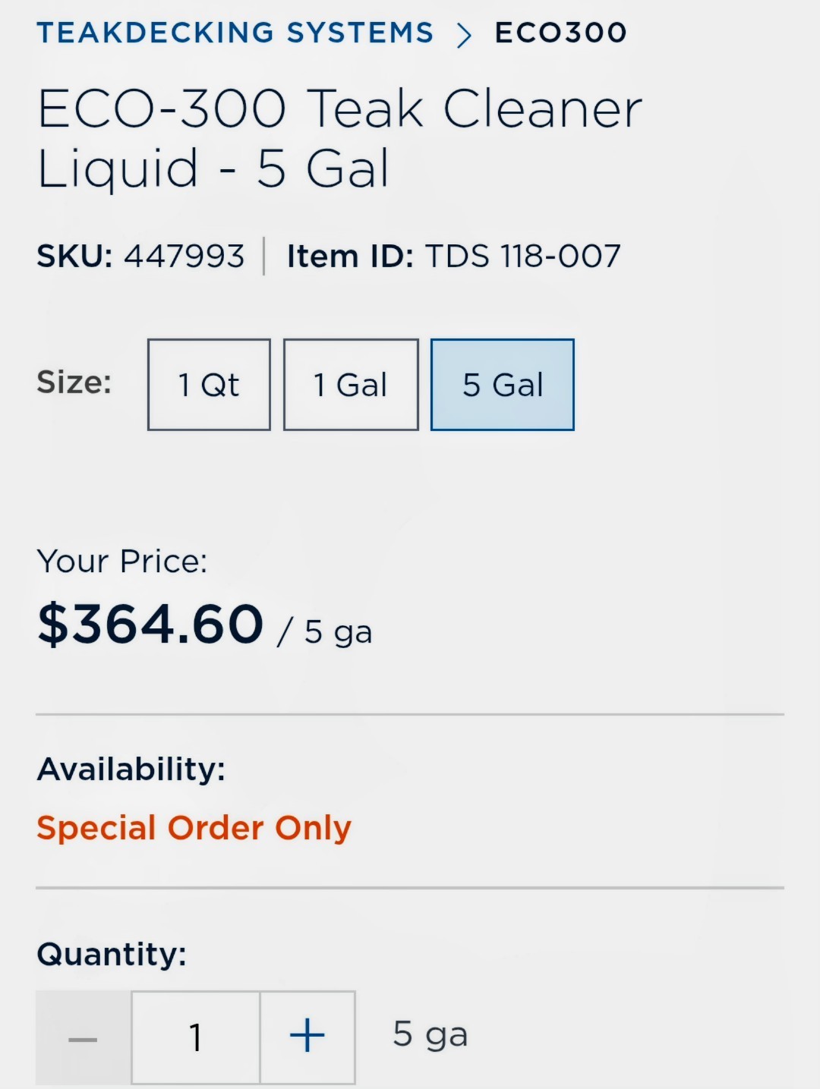
Task: Click the $364.60 price amount
Action: pyautogui.click(x=150, y=625)
